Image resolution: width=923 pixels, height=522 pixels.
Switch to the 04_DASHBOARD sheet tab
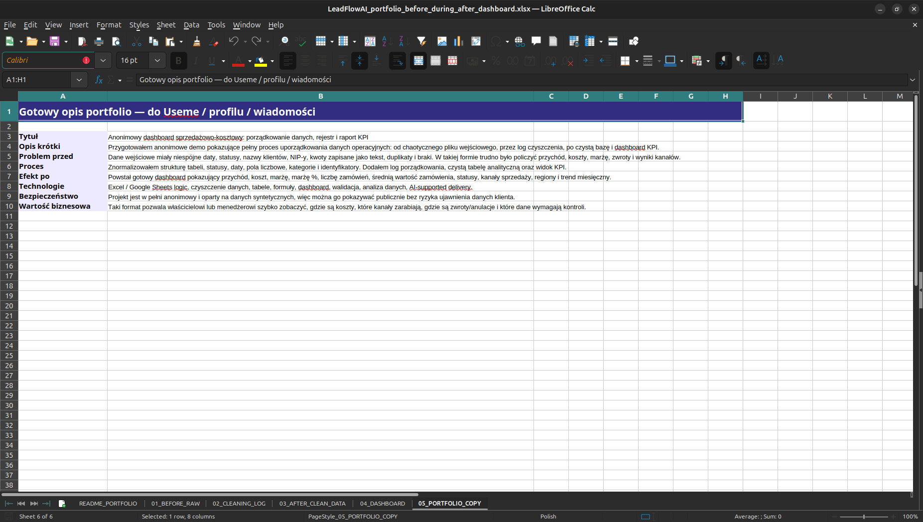pyautogui.click(x=383, y=504)
